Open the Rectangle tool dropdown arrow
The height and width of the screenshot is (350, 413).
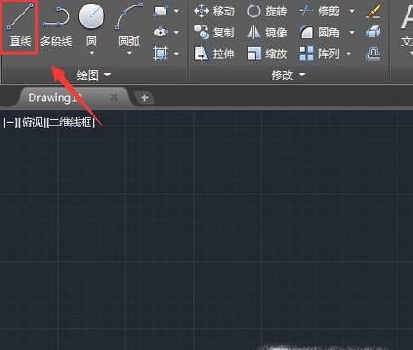(176, 11)
